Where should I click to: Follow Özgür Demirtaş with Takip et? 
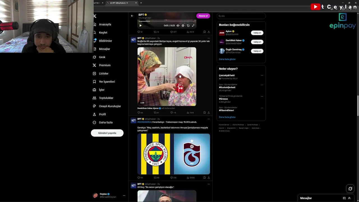coord(257,51)
